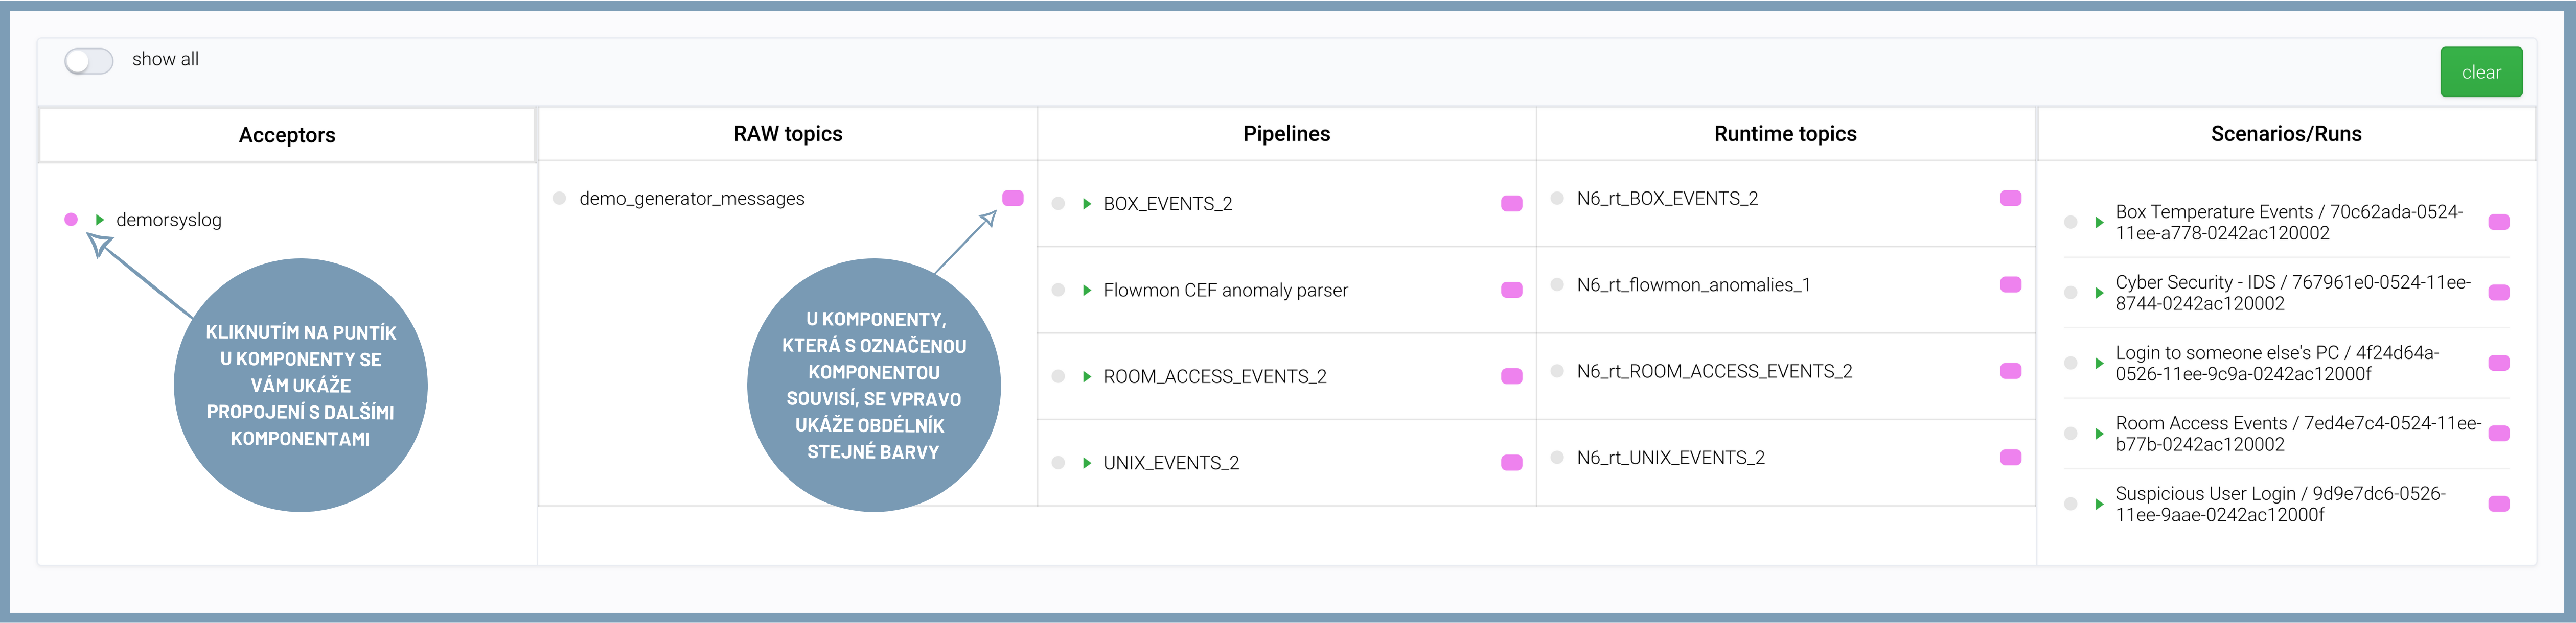Viewport: 2576px width, 623px height.
Task: Click pink marker next to N6_rt_flowmon_anomalies_1
Action: 2010,284
